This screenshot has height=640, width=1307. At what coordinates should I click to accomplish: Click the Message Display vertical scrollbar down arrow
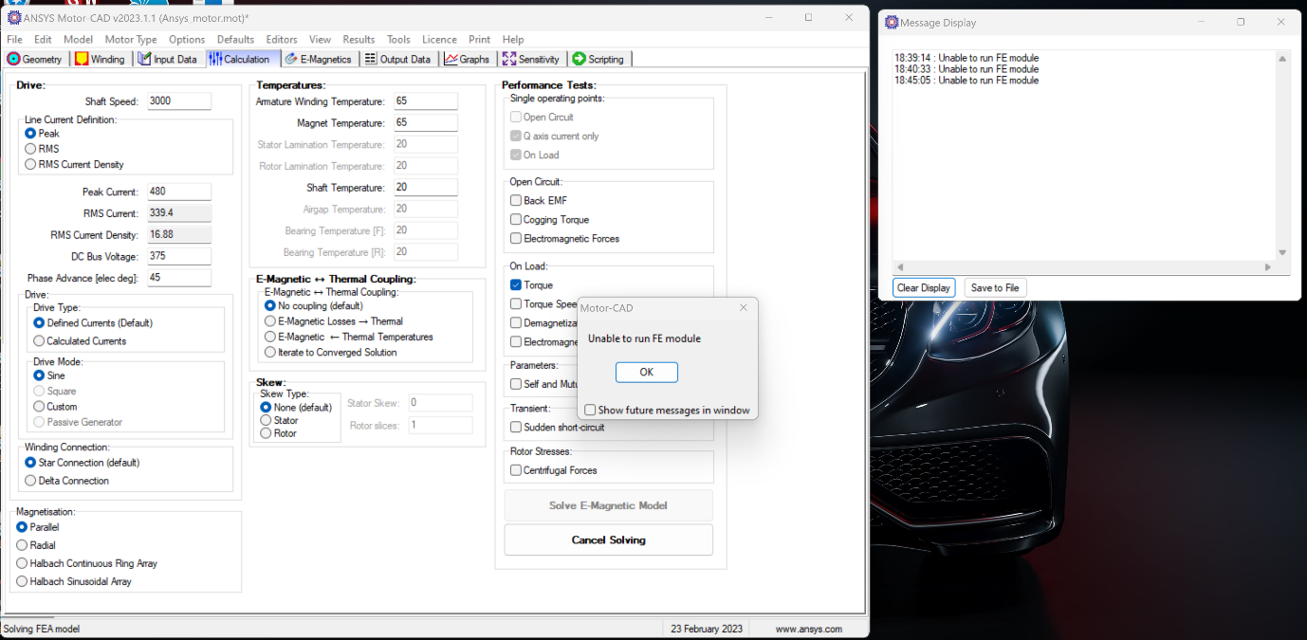tap(1282, 253)
